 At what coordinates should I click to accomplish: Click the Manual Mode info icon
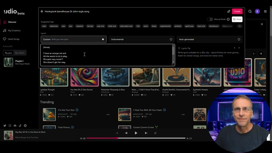click(x=228, y=19)
